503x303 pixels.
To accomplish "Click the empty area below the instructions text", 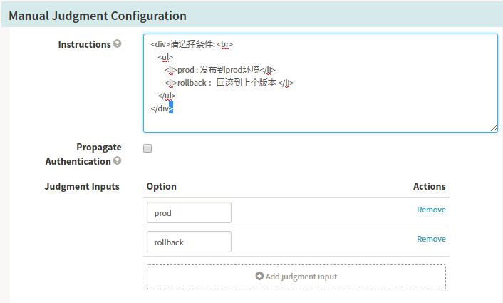I will [x=321, y=120].
